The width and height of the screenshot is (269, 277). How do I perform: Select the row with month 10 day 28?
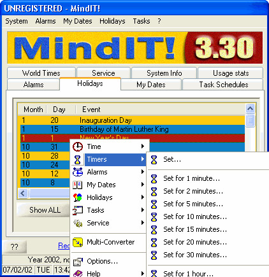click(45, 156)
